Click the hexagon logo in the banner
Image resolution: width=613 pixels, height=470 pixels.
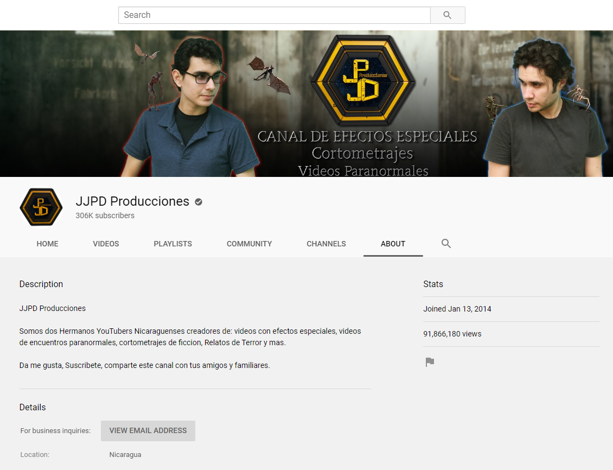[363, 80]
